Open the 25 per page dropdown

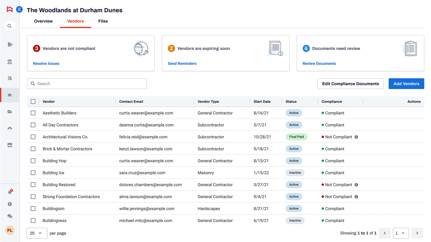pyautogui.click(x=36, y=233)
